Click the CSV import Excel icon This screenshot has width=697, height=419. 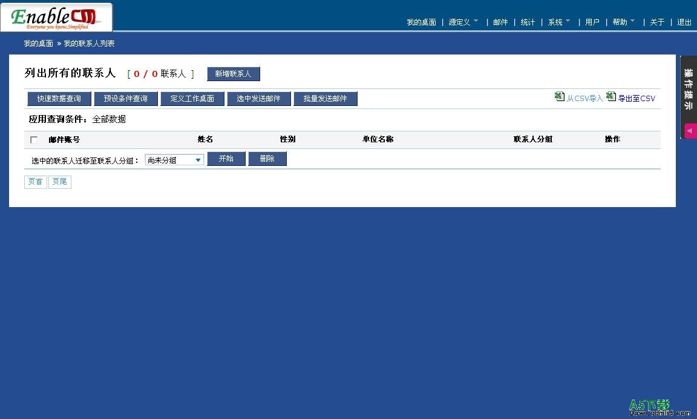point(559,96)
